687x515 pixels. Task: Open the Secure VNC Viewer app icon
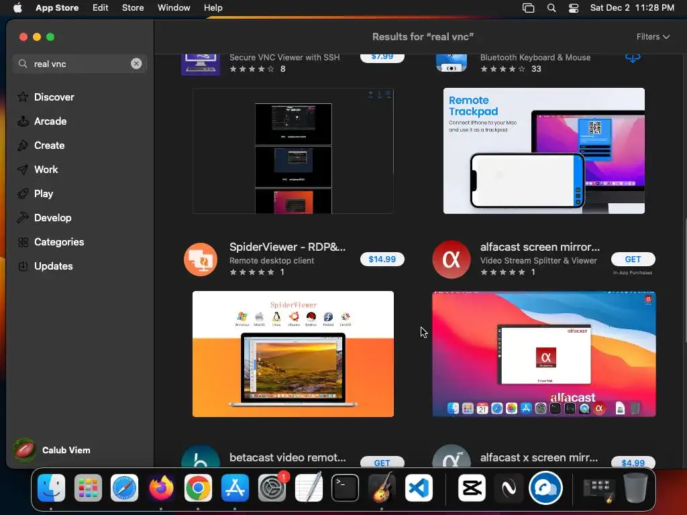click(x=201, y=65)
